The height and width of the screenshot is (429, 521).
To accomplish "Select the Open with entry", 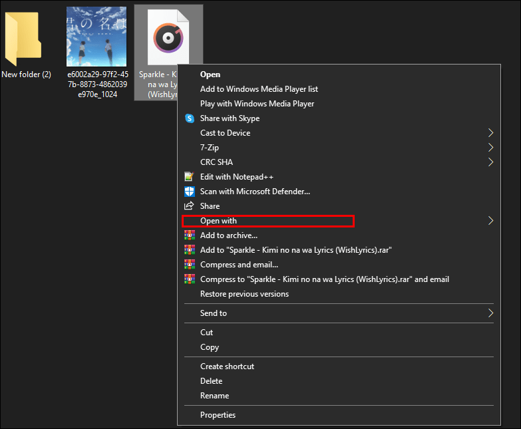I will 339,220.
